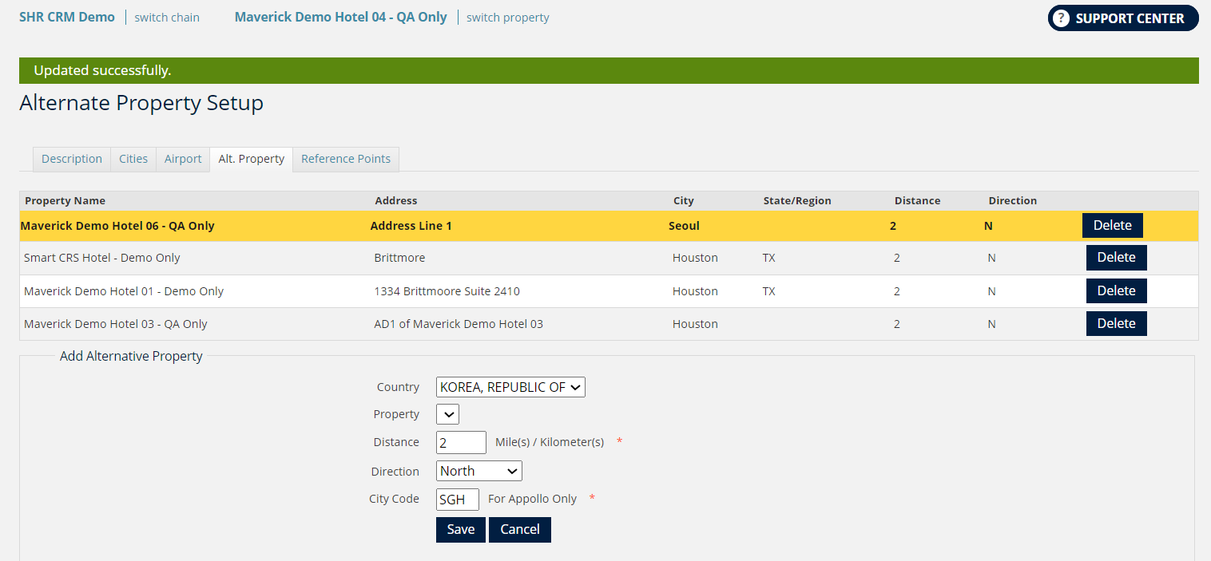
Task: Select the Maverick Demo Hotel 06 - QA Only name
Action: (117, 226)
